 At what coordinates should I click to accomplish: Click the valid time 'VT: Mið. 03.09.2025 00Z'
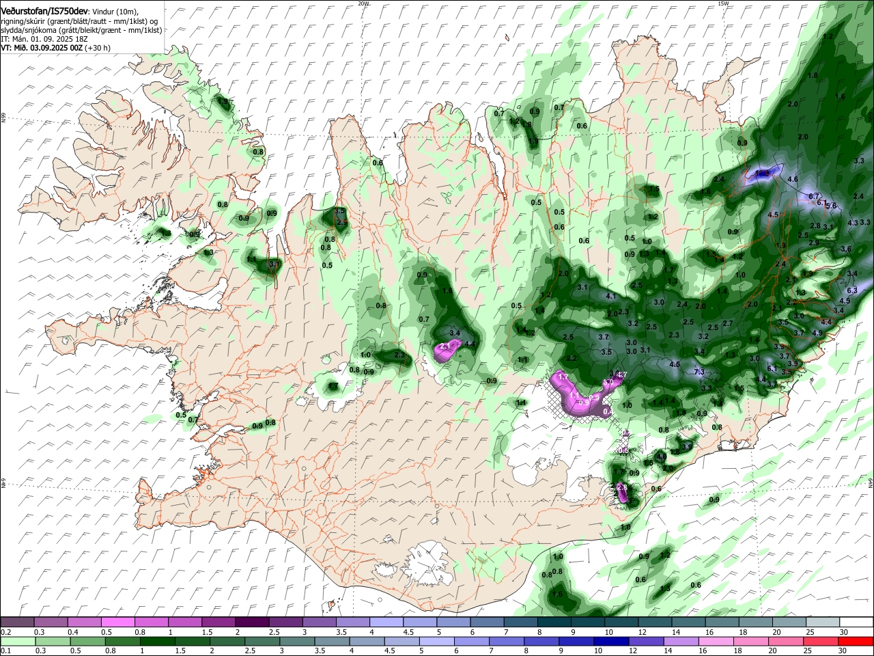click(x=42, y=48)
